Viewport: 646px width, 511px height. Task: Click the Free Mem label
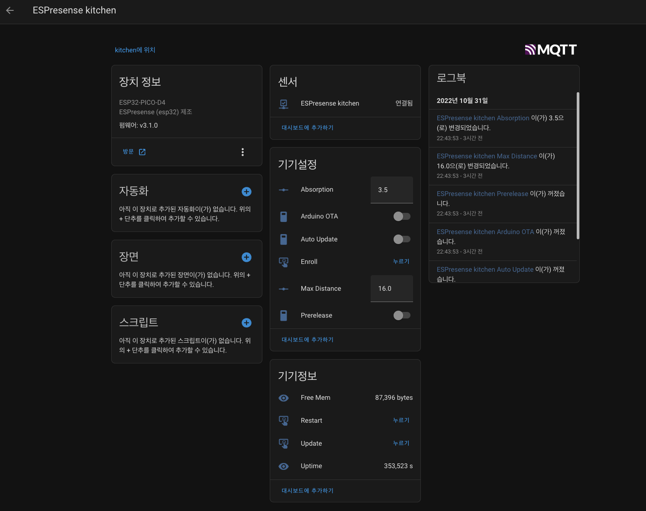click(x=315, y=398)
